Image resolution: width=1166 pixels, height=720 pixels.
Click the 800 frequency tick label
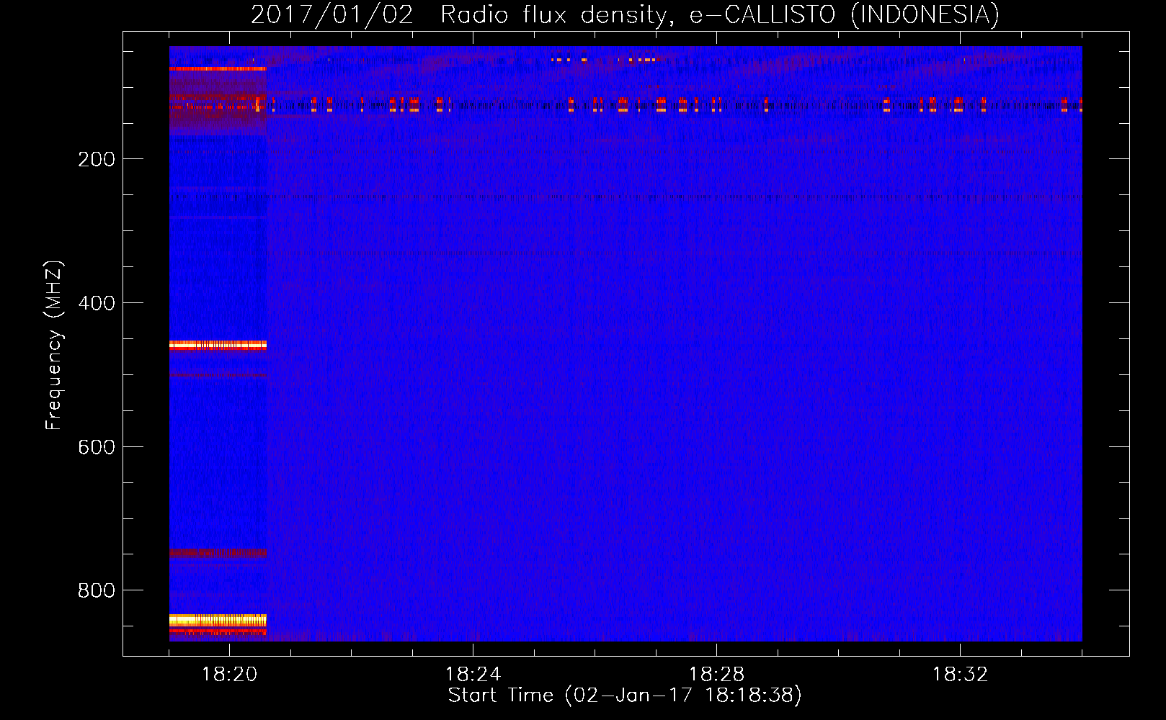(97, 590)
